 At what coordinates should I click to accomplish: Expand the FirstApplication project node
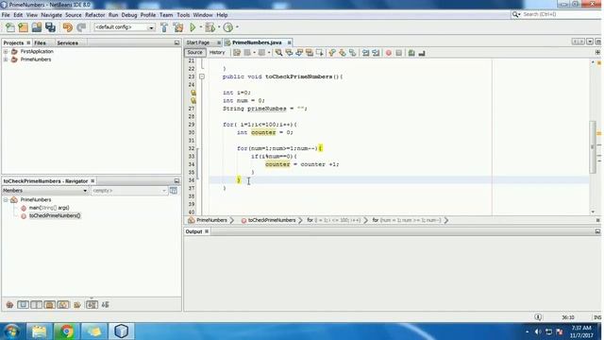(x=6, y=51)
